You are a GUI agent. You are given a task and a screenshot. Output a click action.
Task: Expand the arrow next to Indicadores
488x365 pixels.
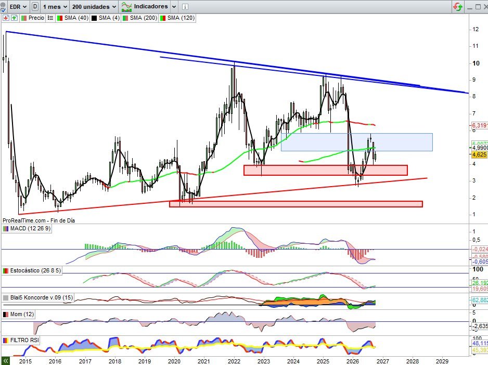pos(174,7)
